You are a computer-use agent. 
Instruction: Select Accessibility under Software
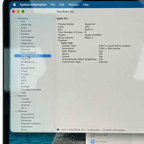[28, 114]
